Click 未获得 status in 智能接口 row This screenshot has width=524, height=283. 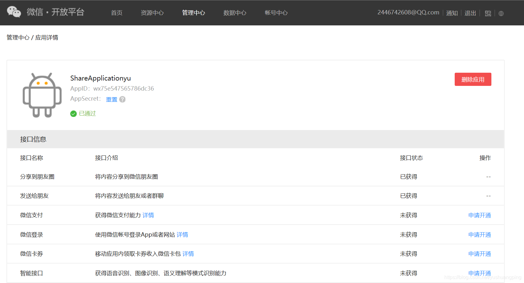(408, 273)
